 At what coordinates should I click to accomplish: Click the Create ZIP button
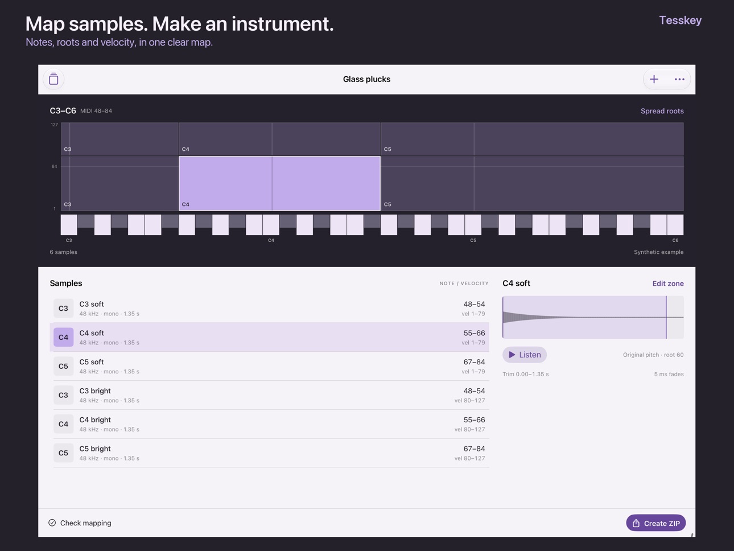[x=656, y=523]
